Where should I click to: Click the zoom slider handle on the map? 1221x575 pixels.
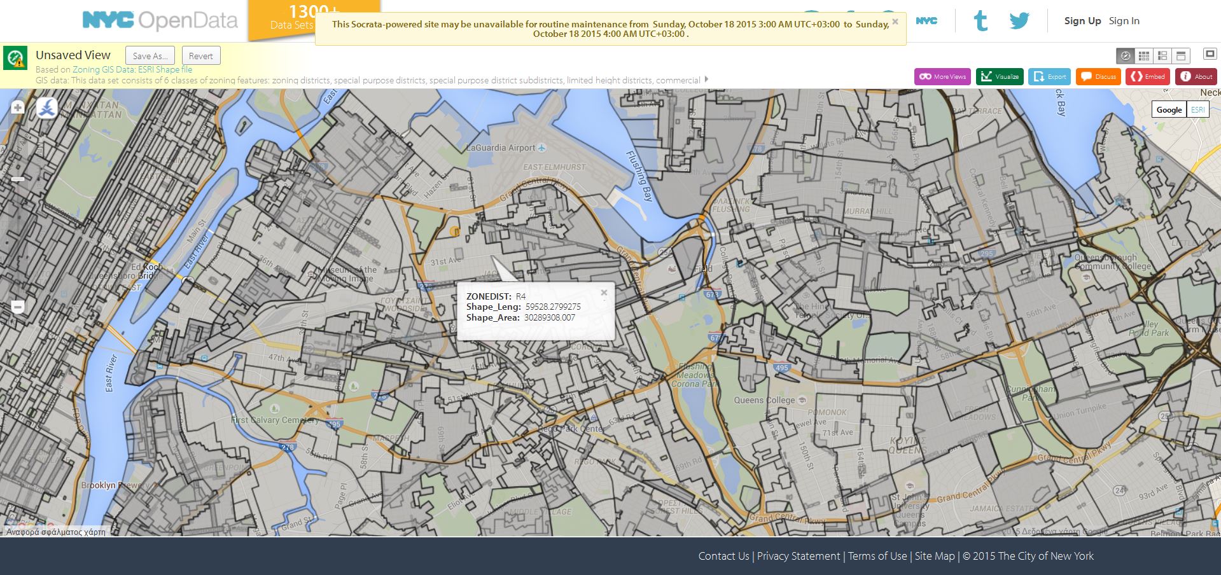click(18, 179)
